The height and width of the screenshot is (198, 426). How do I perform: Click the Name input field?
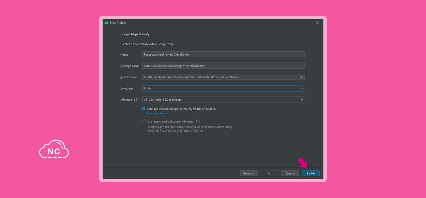pos(224,54)
